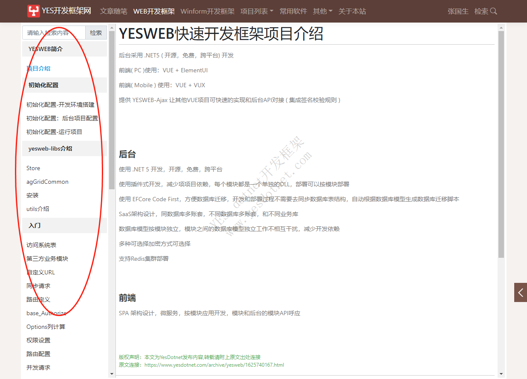527x379 pixels.
Task: Click the 检索 button beside the search box
Action: (96, 33)
